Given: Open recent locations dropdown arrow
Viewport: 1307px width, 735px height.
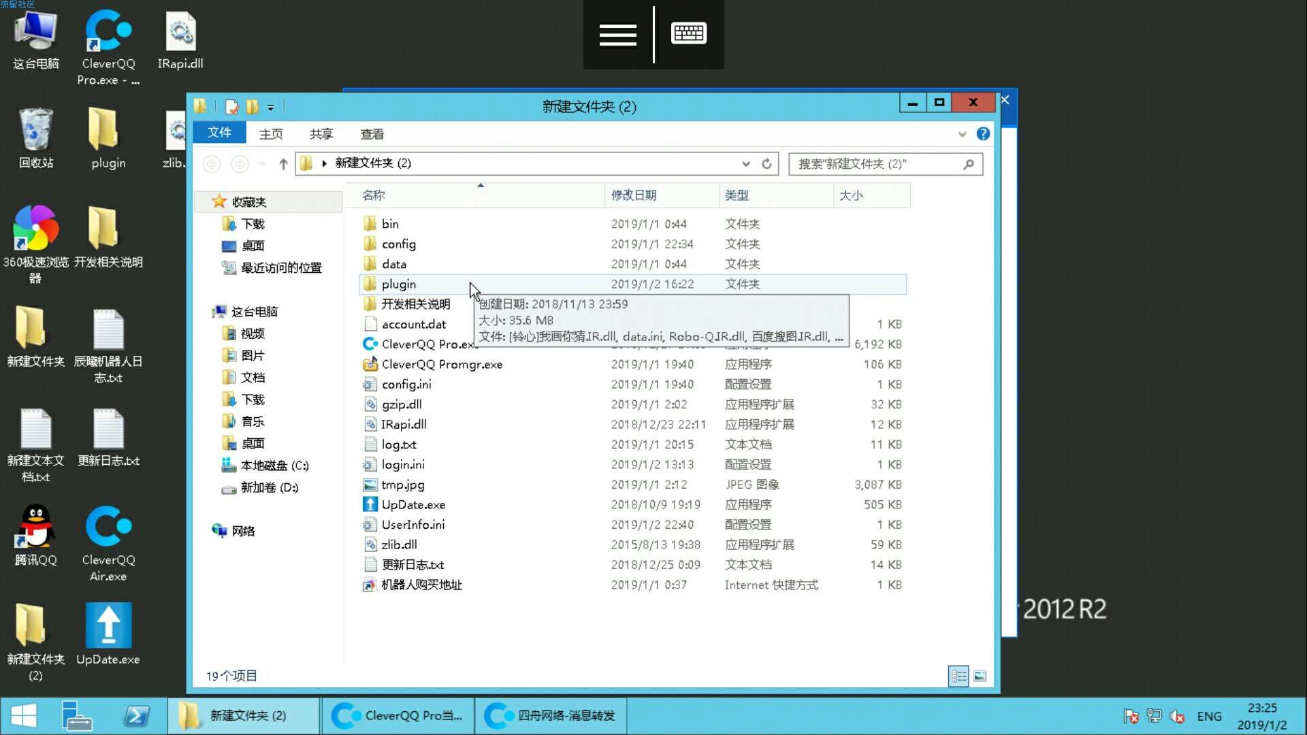Looking at the screenshot, I should (262, 163).
